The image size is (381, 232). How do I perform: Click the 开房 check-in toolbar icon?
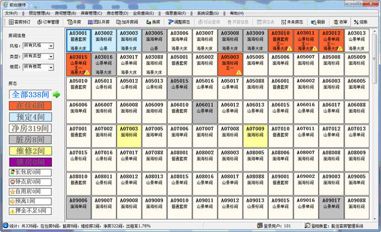pyautogui.click(x=73, y=22)
